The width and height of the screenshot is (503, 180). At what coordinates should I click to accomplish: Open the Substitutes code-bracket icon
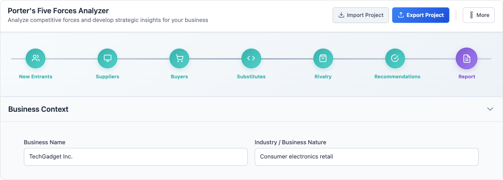251,58
